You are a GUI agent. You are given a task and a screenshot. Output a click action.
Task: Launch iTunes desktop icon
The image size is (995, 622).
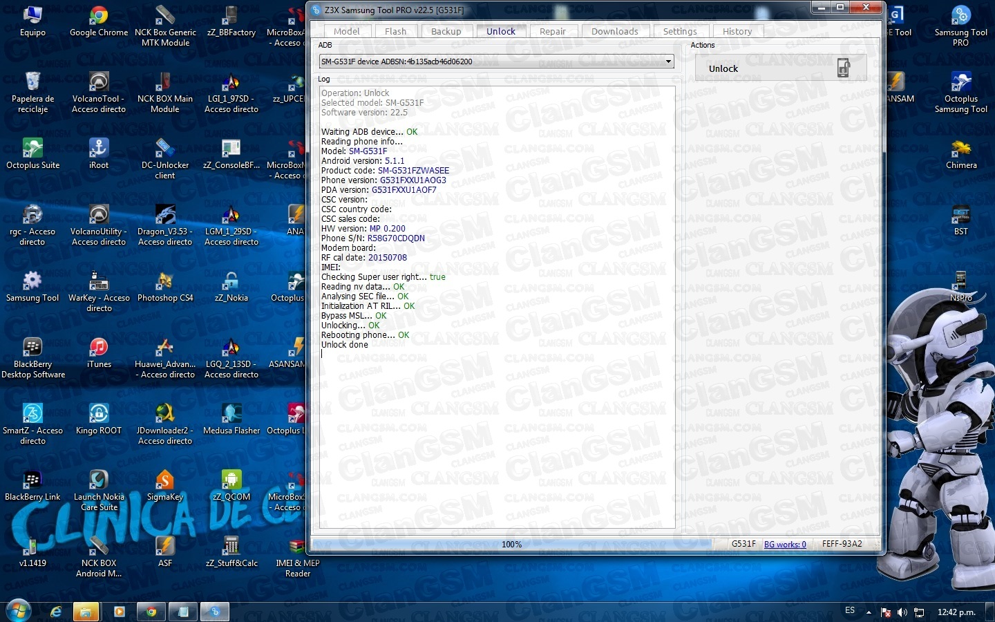click(x=99, y=353)
